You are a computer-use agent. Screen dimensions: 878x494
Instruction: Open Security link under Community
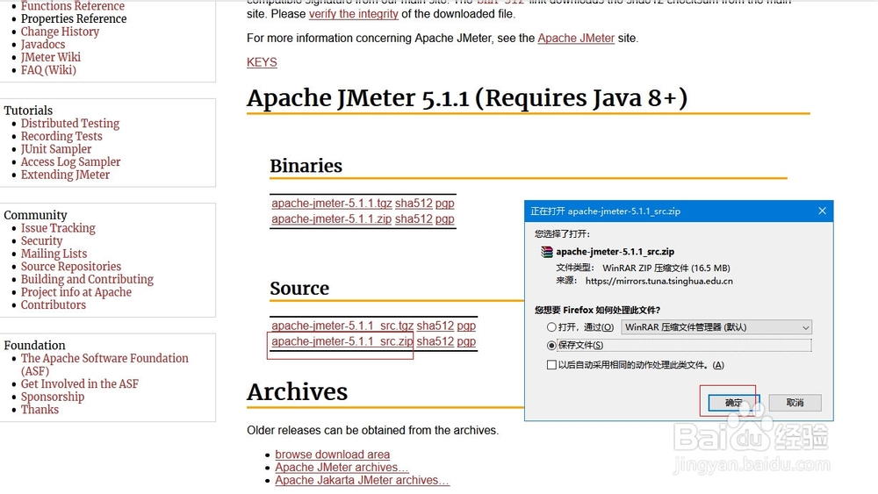tap(42, 240)
